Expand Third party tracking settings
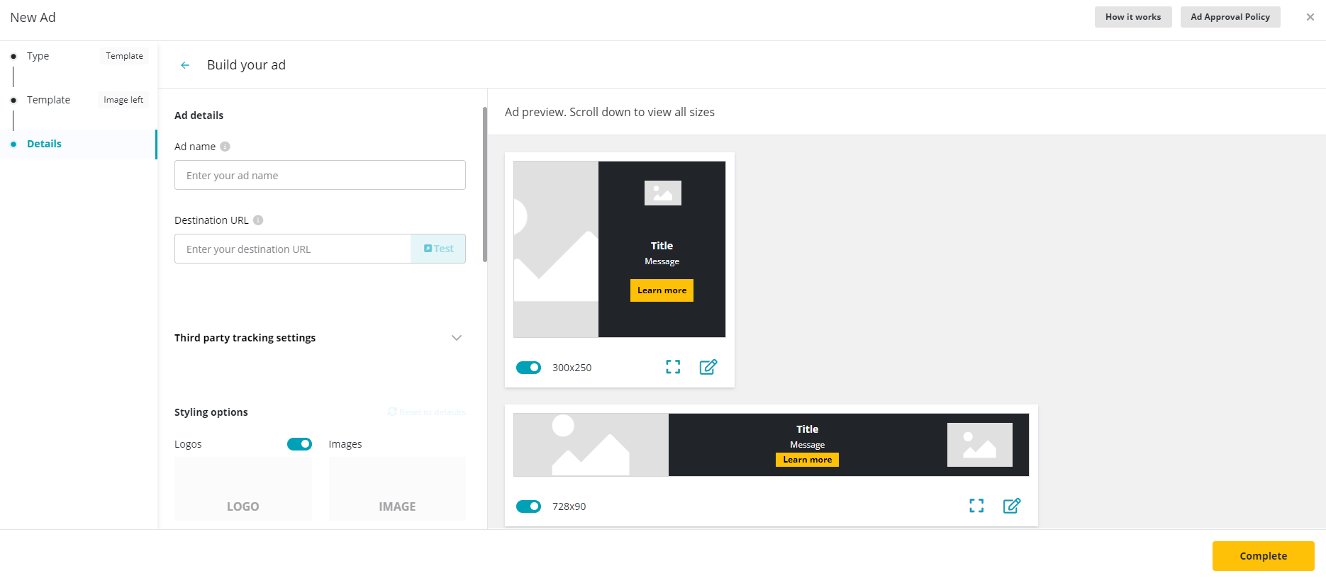1326x578 pixels. coord(457,338)
